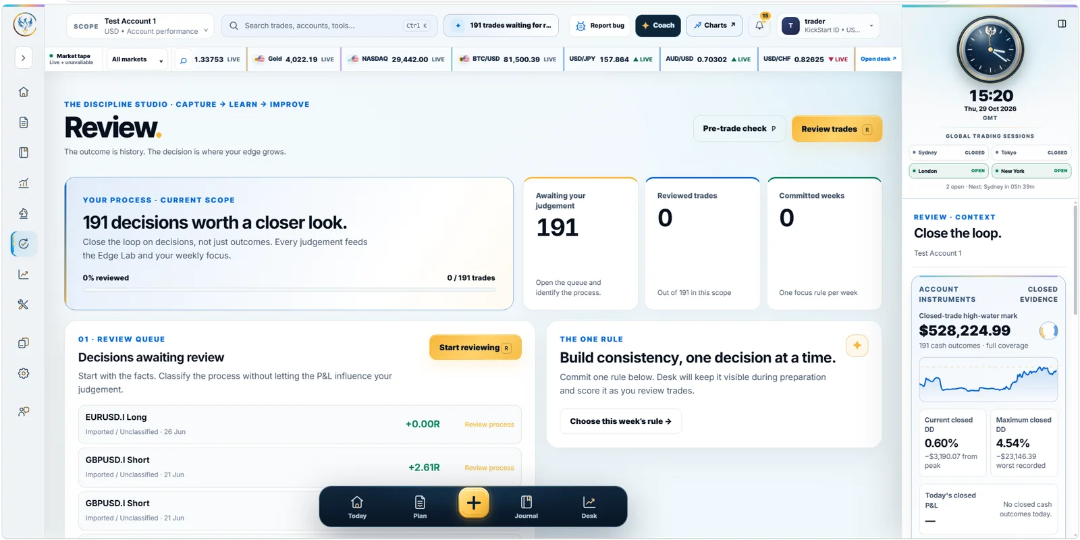The width and height of the screenshot is (1080, 540).
Task: Open the document page icon in sidebar
Action: tap(24, 122)
